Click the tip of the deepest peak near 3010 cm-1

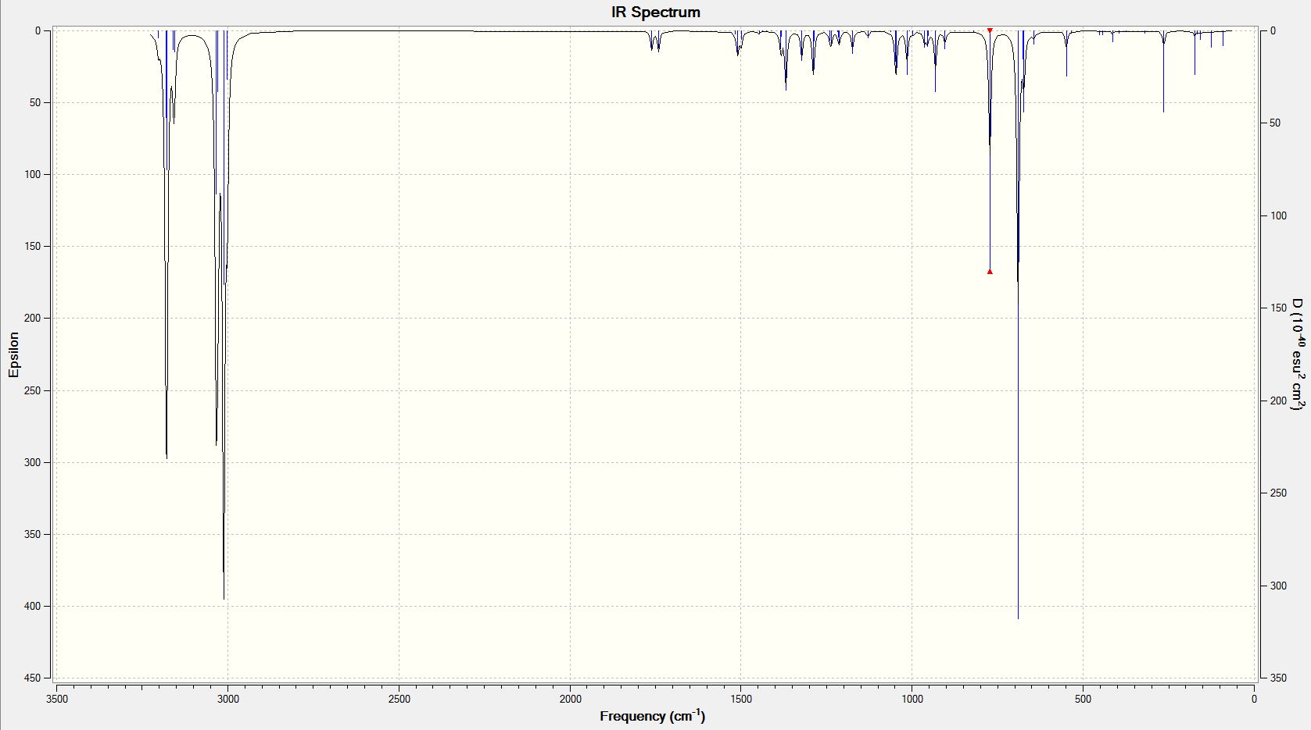click(x=224, y=599)
